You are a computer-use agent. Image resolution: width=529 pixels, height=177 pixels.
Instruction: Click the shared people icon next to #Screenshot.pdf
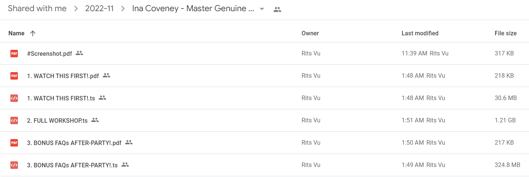point(79,53)
